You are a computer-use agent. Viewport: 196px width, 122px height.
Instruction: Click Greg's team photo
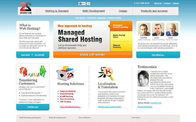click(x=172, y=29)
